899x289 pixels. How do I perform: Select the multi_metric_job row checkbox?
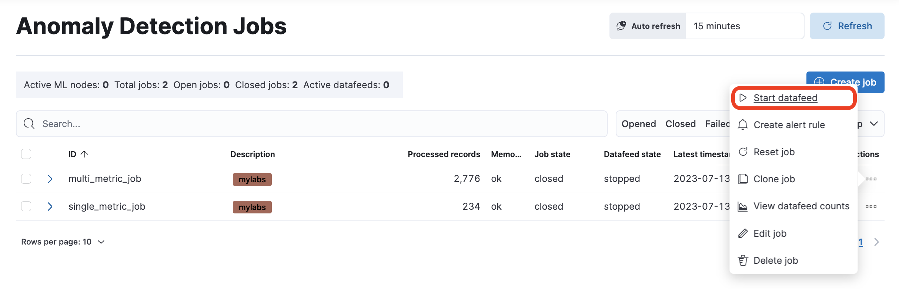pyautogui.click(x=26, y=179)
